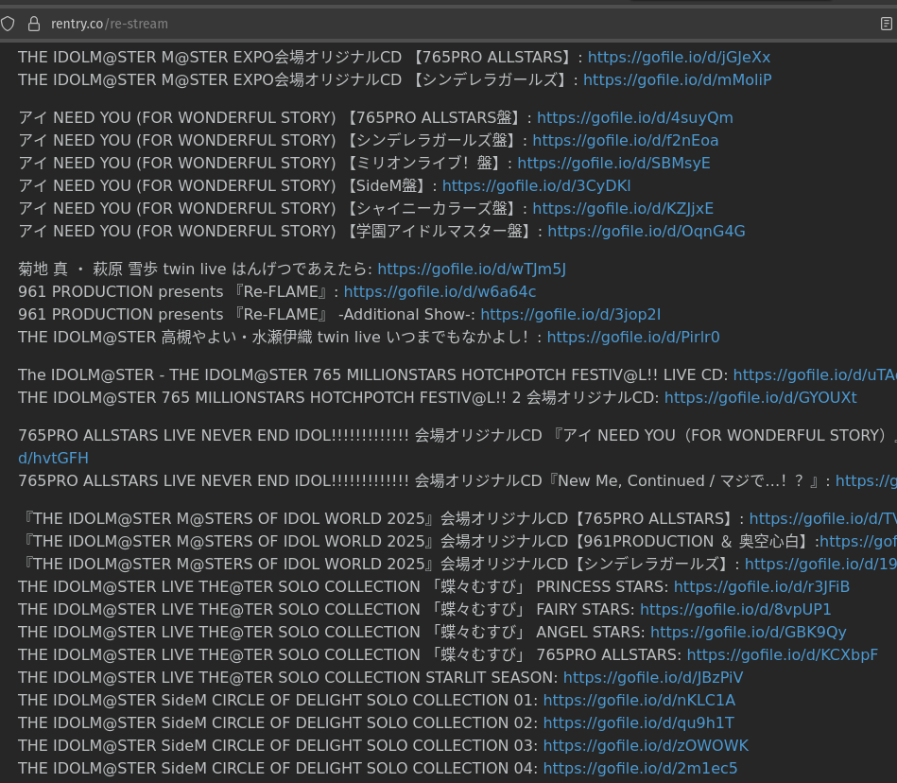Click text "961 PRODUCTION presents 『Re-FLAME』 -Additional Show-"

coord(244,314)
